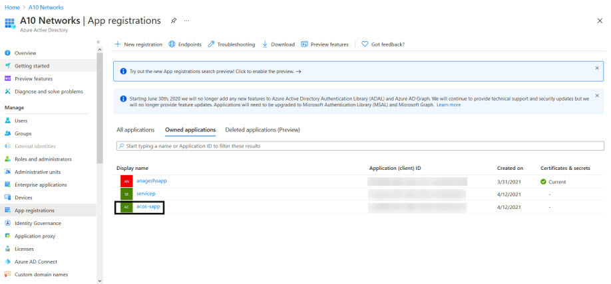Viewport: 611px width, 284px height.
Task: Click the Identity Governance icon
Action: point(7,223)
